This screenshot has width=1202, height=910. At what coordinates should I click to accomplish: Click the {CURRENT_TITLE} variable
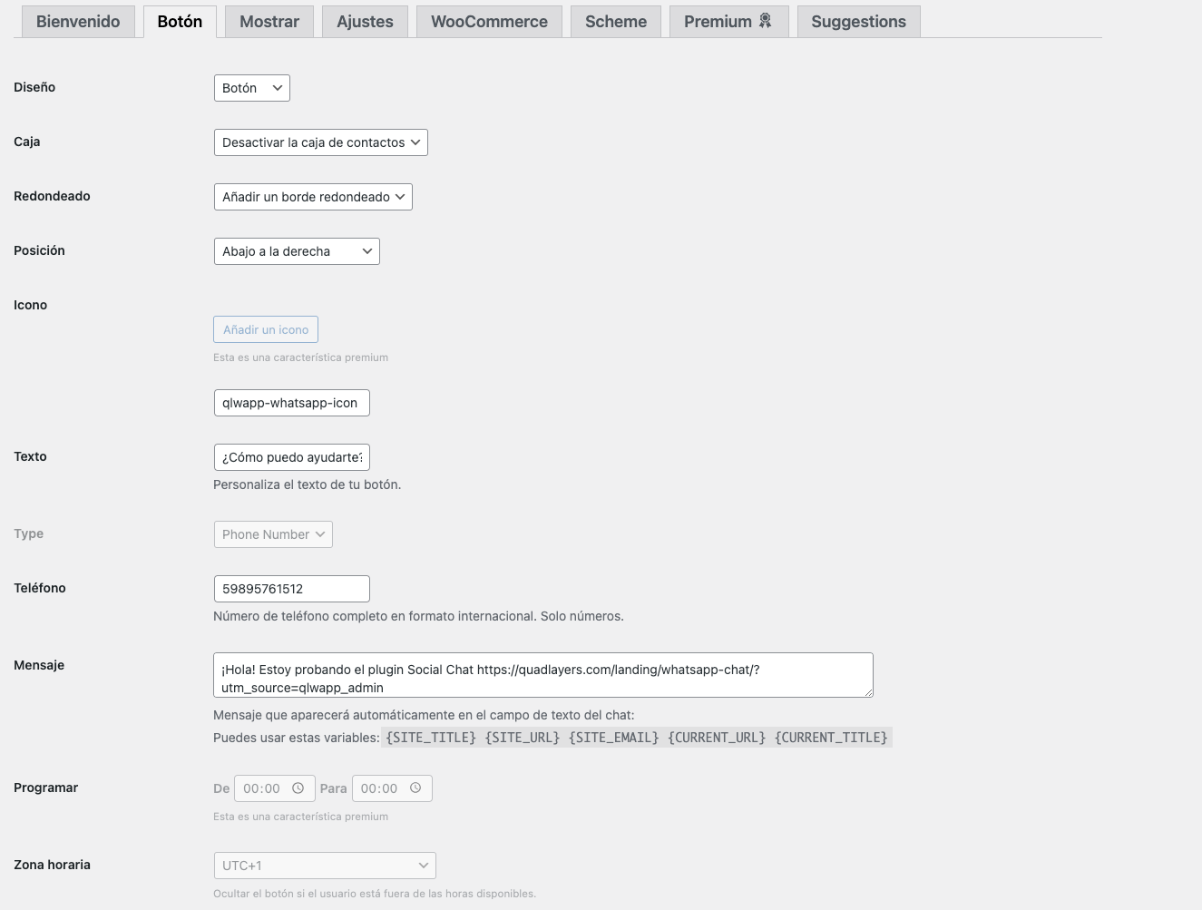point(831,738)
